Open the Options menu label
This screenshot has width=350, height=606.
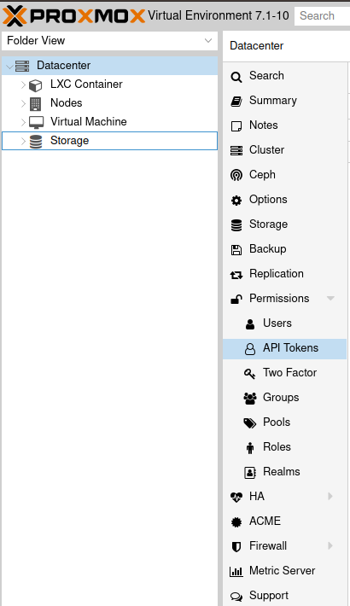(x=268, y=200)
